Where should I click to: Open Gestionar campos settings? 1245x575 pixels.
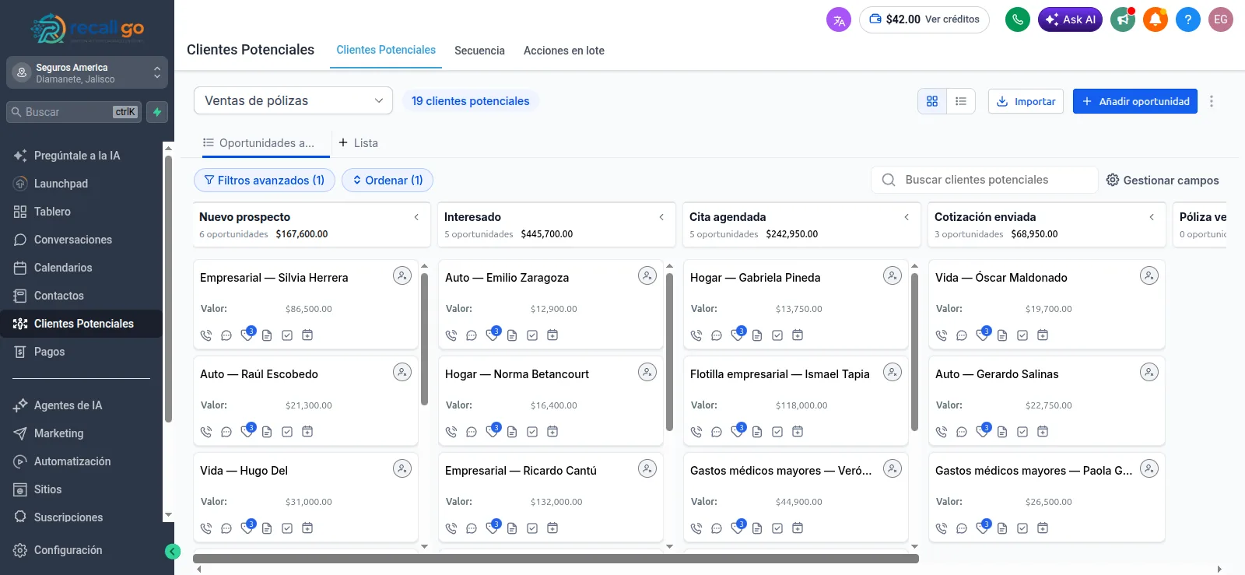1163,180
